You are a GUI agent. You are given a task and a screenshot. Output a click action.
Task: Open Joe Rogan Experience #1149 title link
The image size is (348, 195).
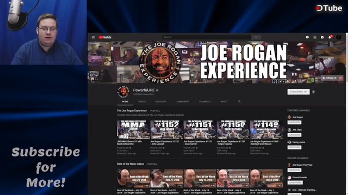click(x=264, y=142)
